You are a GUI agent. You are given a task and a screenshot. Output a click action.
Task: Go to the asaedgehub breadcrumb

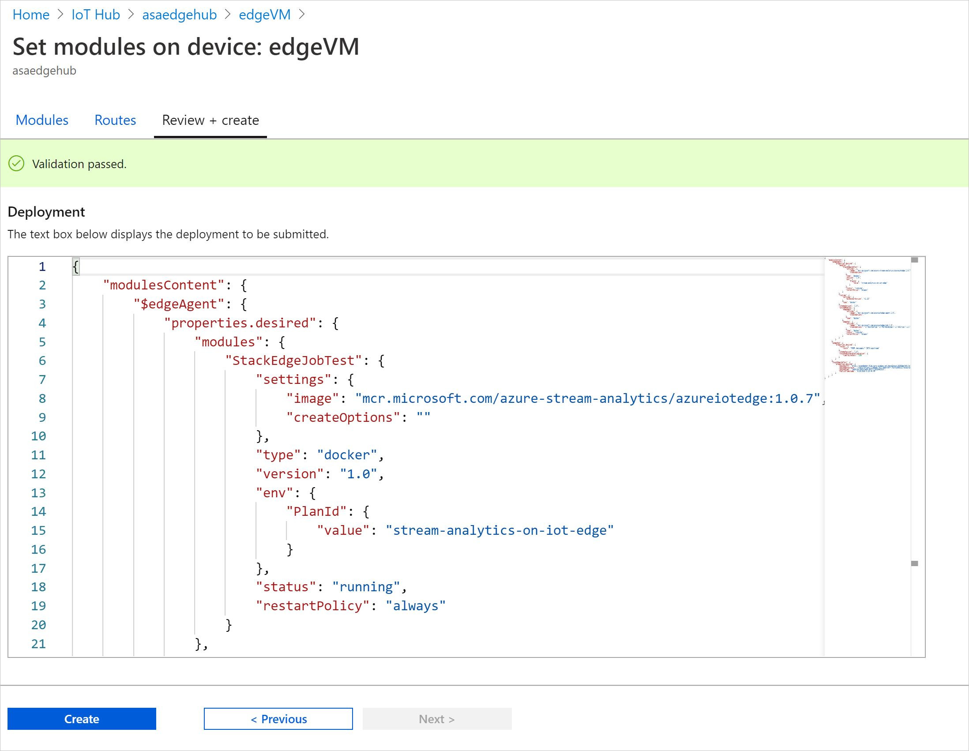179,15
